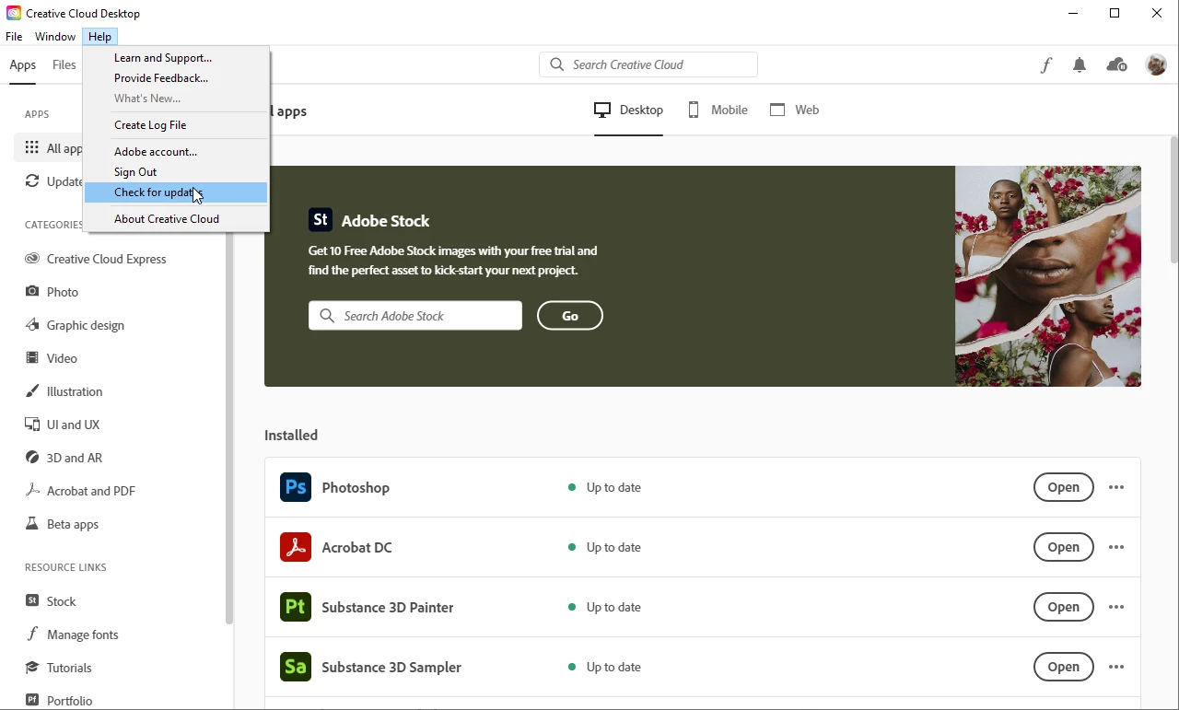Open Manage fonts resource link
Screen dimensions: 1179x710
[72, 634]
